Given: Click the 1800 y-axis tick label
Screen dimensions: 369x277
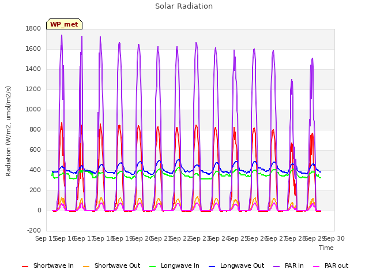Looking at the screenshot, I should [33, 28].
